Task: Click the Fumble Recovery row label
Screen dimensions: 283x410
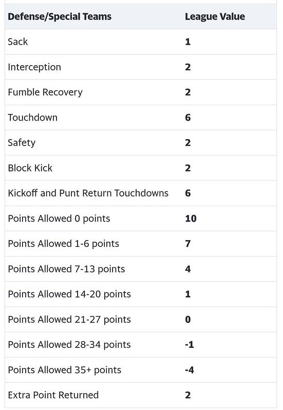Action: [45, 92]
